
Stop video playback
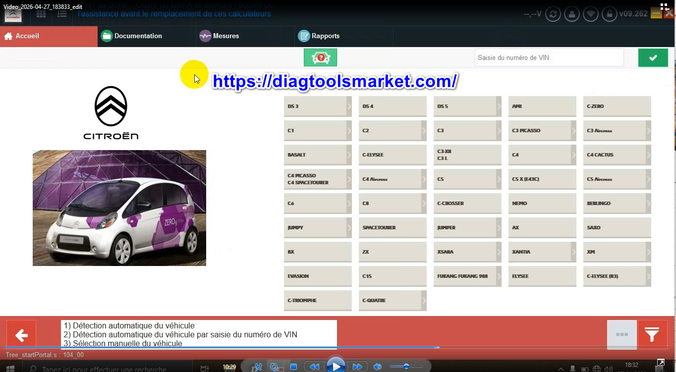click(x=293, y=367)
